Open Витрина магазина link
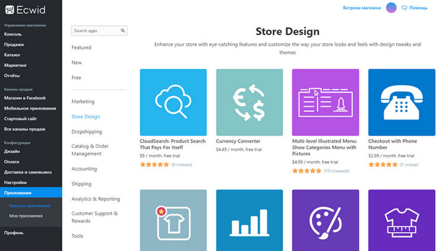Viewport: 439px width, 251px height. click(361, 8)
